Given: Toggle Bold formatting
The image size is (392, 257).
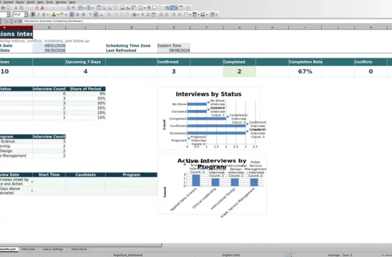Looking at the screenshot, I should 33,15.
